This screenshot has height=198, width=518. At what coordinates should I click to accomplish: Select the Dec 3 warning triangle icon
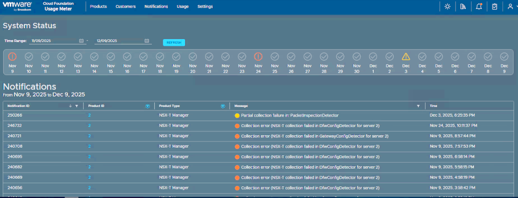tap(406, 57)
